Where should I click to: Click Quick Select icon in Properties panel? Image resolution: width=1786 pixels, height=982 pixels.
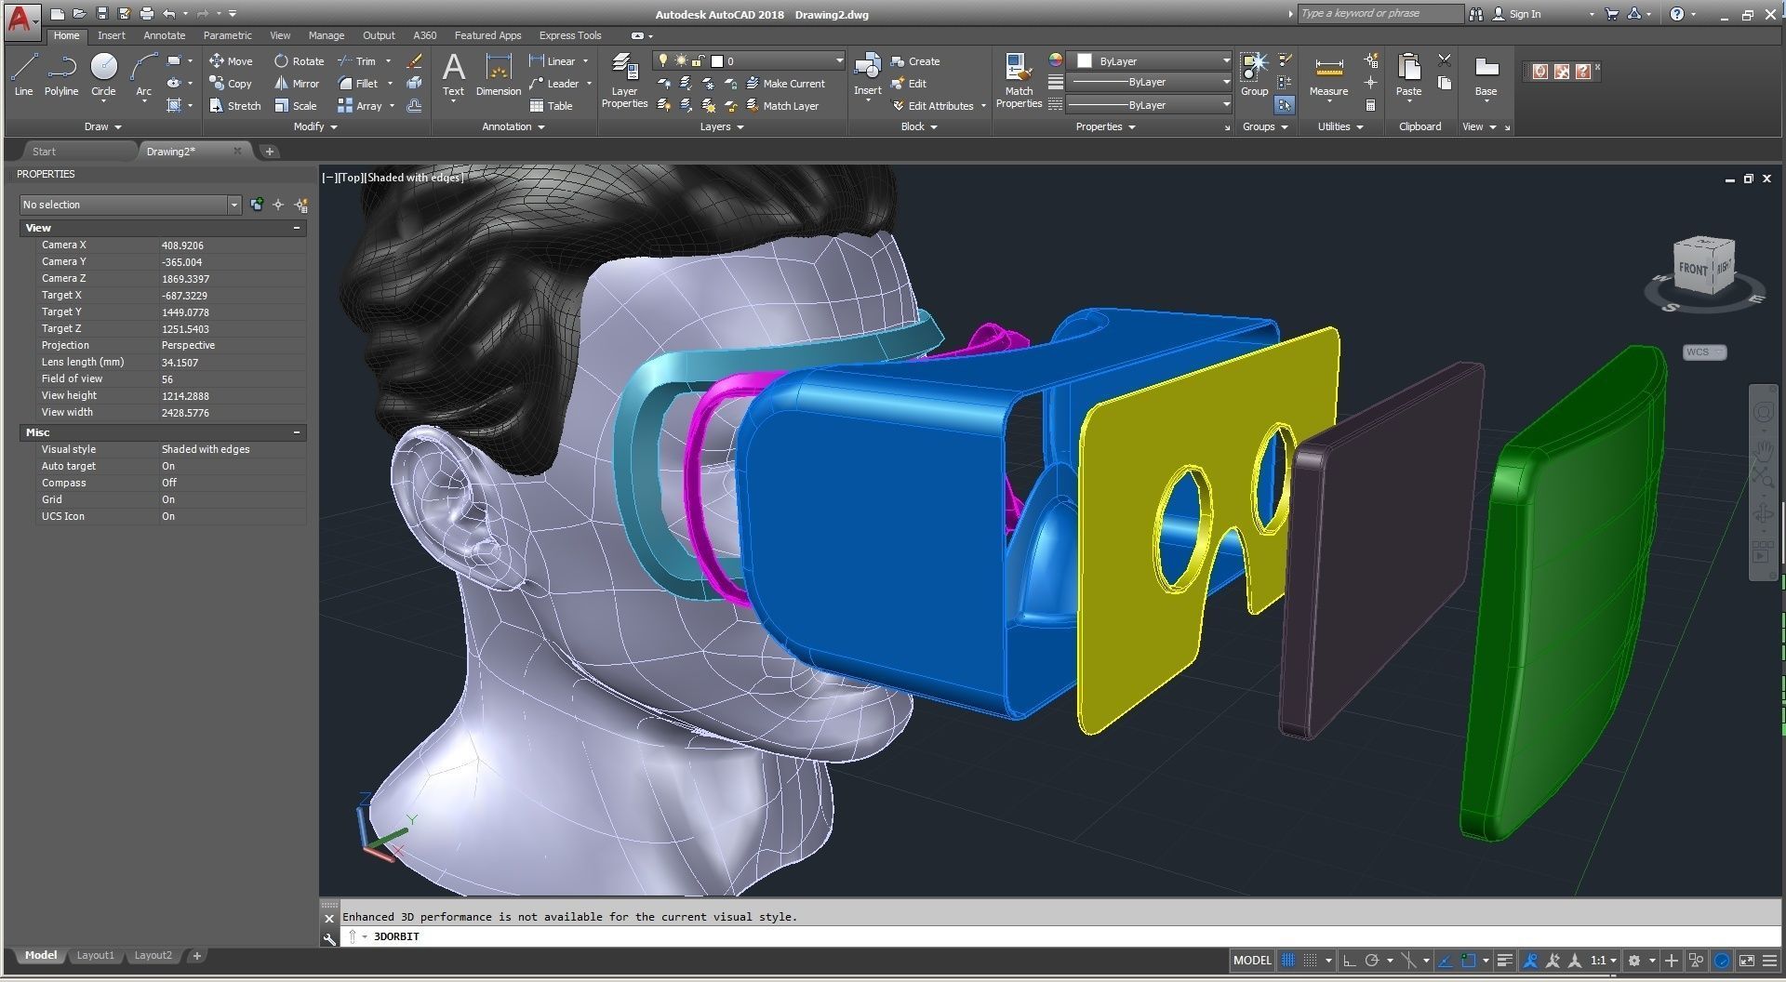(x=300, y=205)
